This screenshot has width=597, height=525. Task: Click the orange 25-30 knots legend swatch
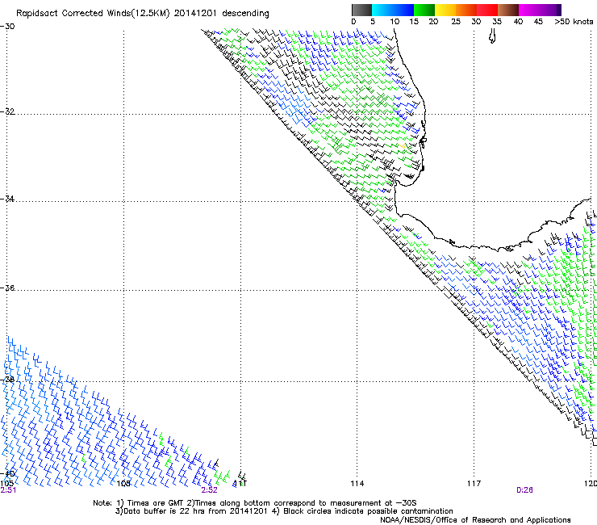466,10
